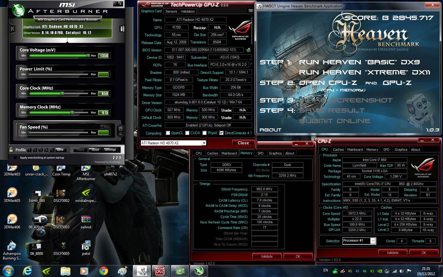This screenshot has height=277, width=443.
Task: Click the ROG CPU-Z taskbar button
Action: [x=160, y=271]
